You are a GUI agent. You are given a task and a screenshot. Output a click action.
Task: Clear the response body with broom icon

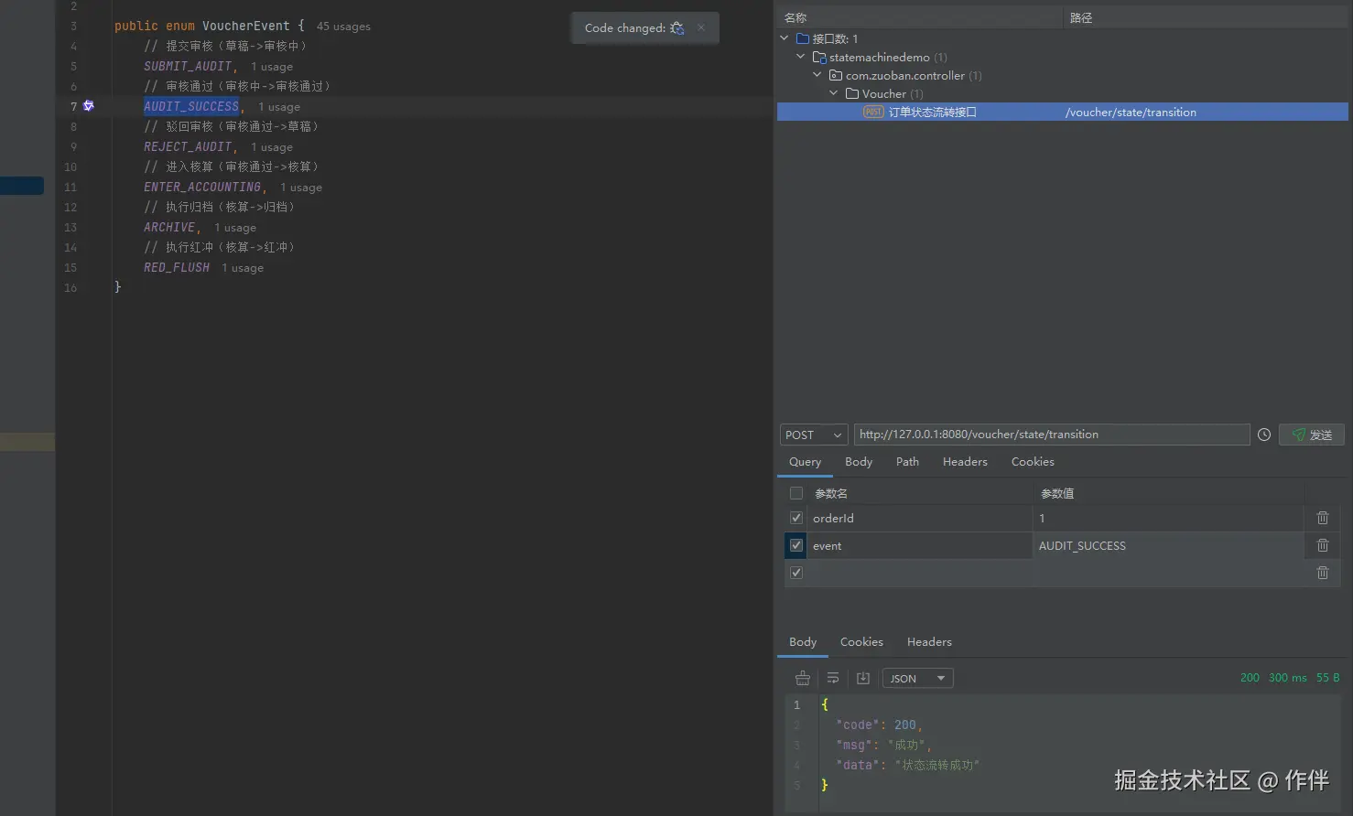pos(803,678)
